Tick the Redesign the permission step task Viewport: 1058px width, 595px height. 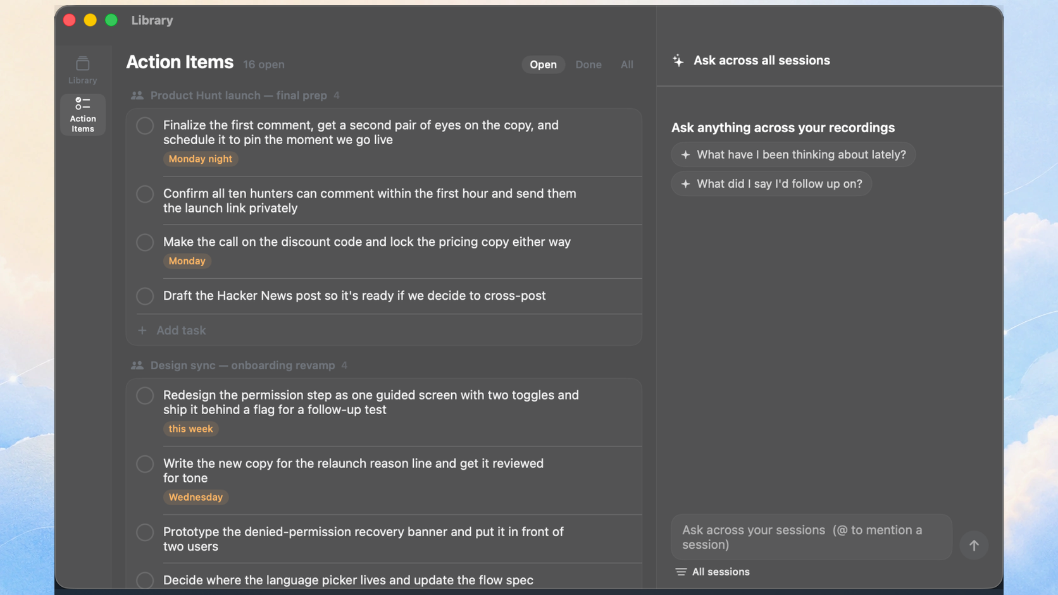pos(145,396)
